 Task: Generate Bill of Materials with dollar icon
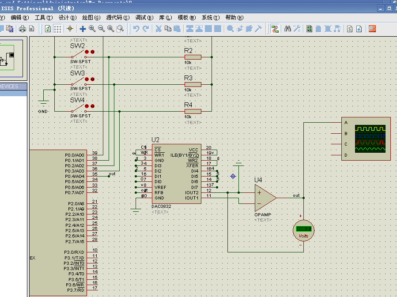point(350,29)
